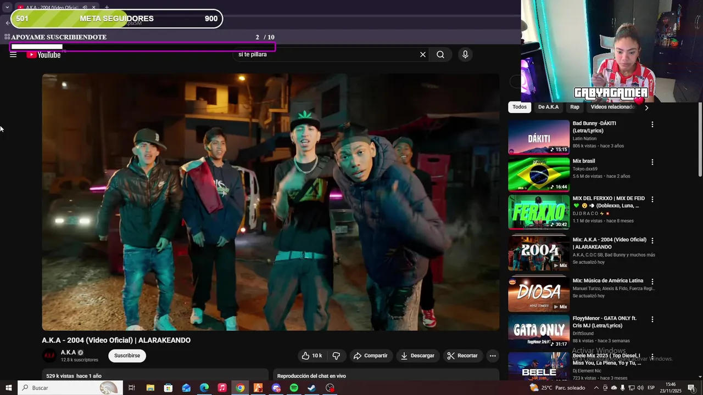
Task: Like the video with thumbs up
Action: tap(311, 356)
